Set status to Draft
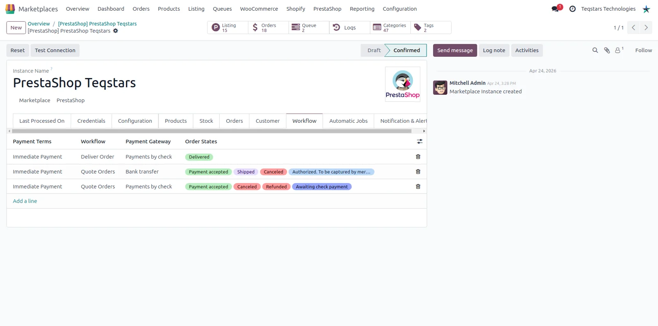The width and height of the screenshot is (658, 326). pos(373,50)
